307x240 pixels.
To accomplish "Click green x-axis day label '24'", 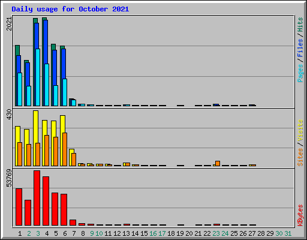I will (x=225, y=233).
